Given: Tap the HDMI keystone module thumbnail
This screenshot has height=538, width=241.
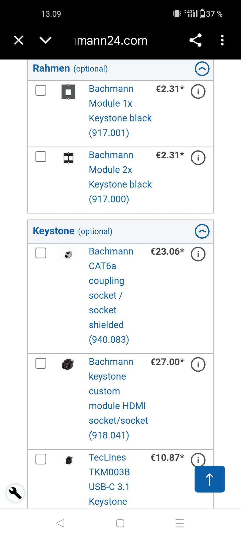Looking at the screenshot, I should coord(68,364).
